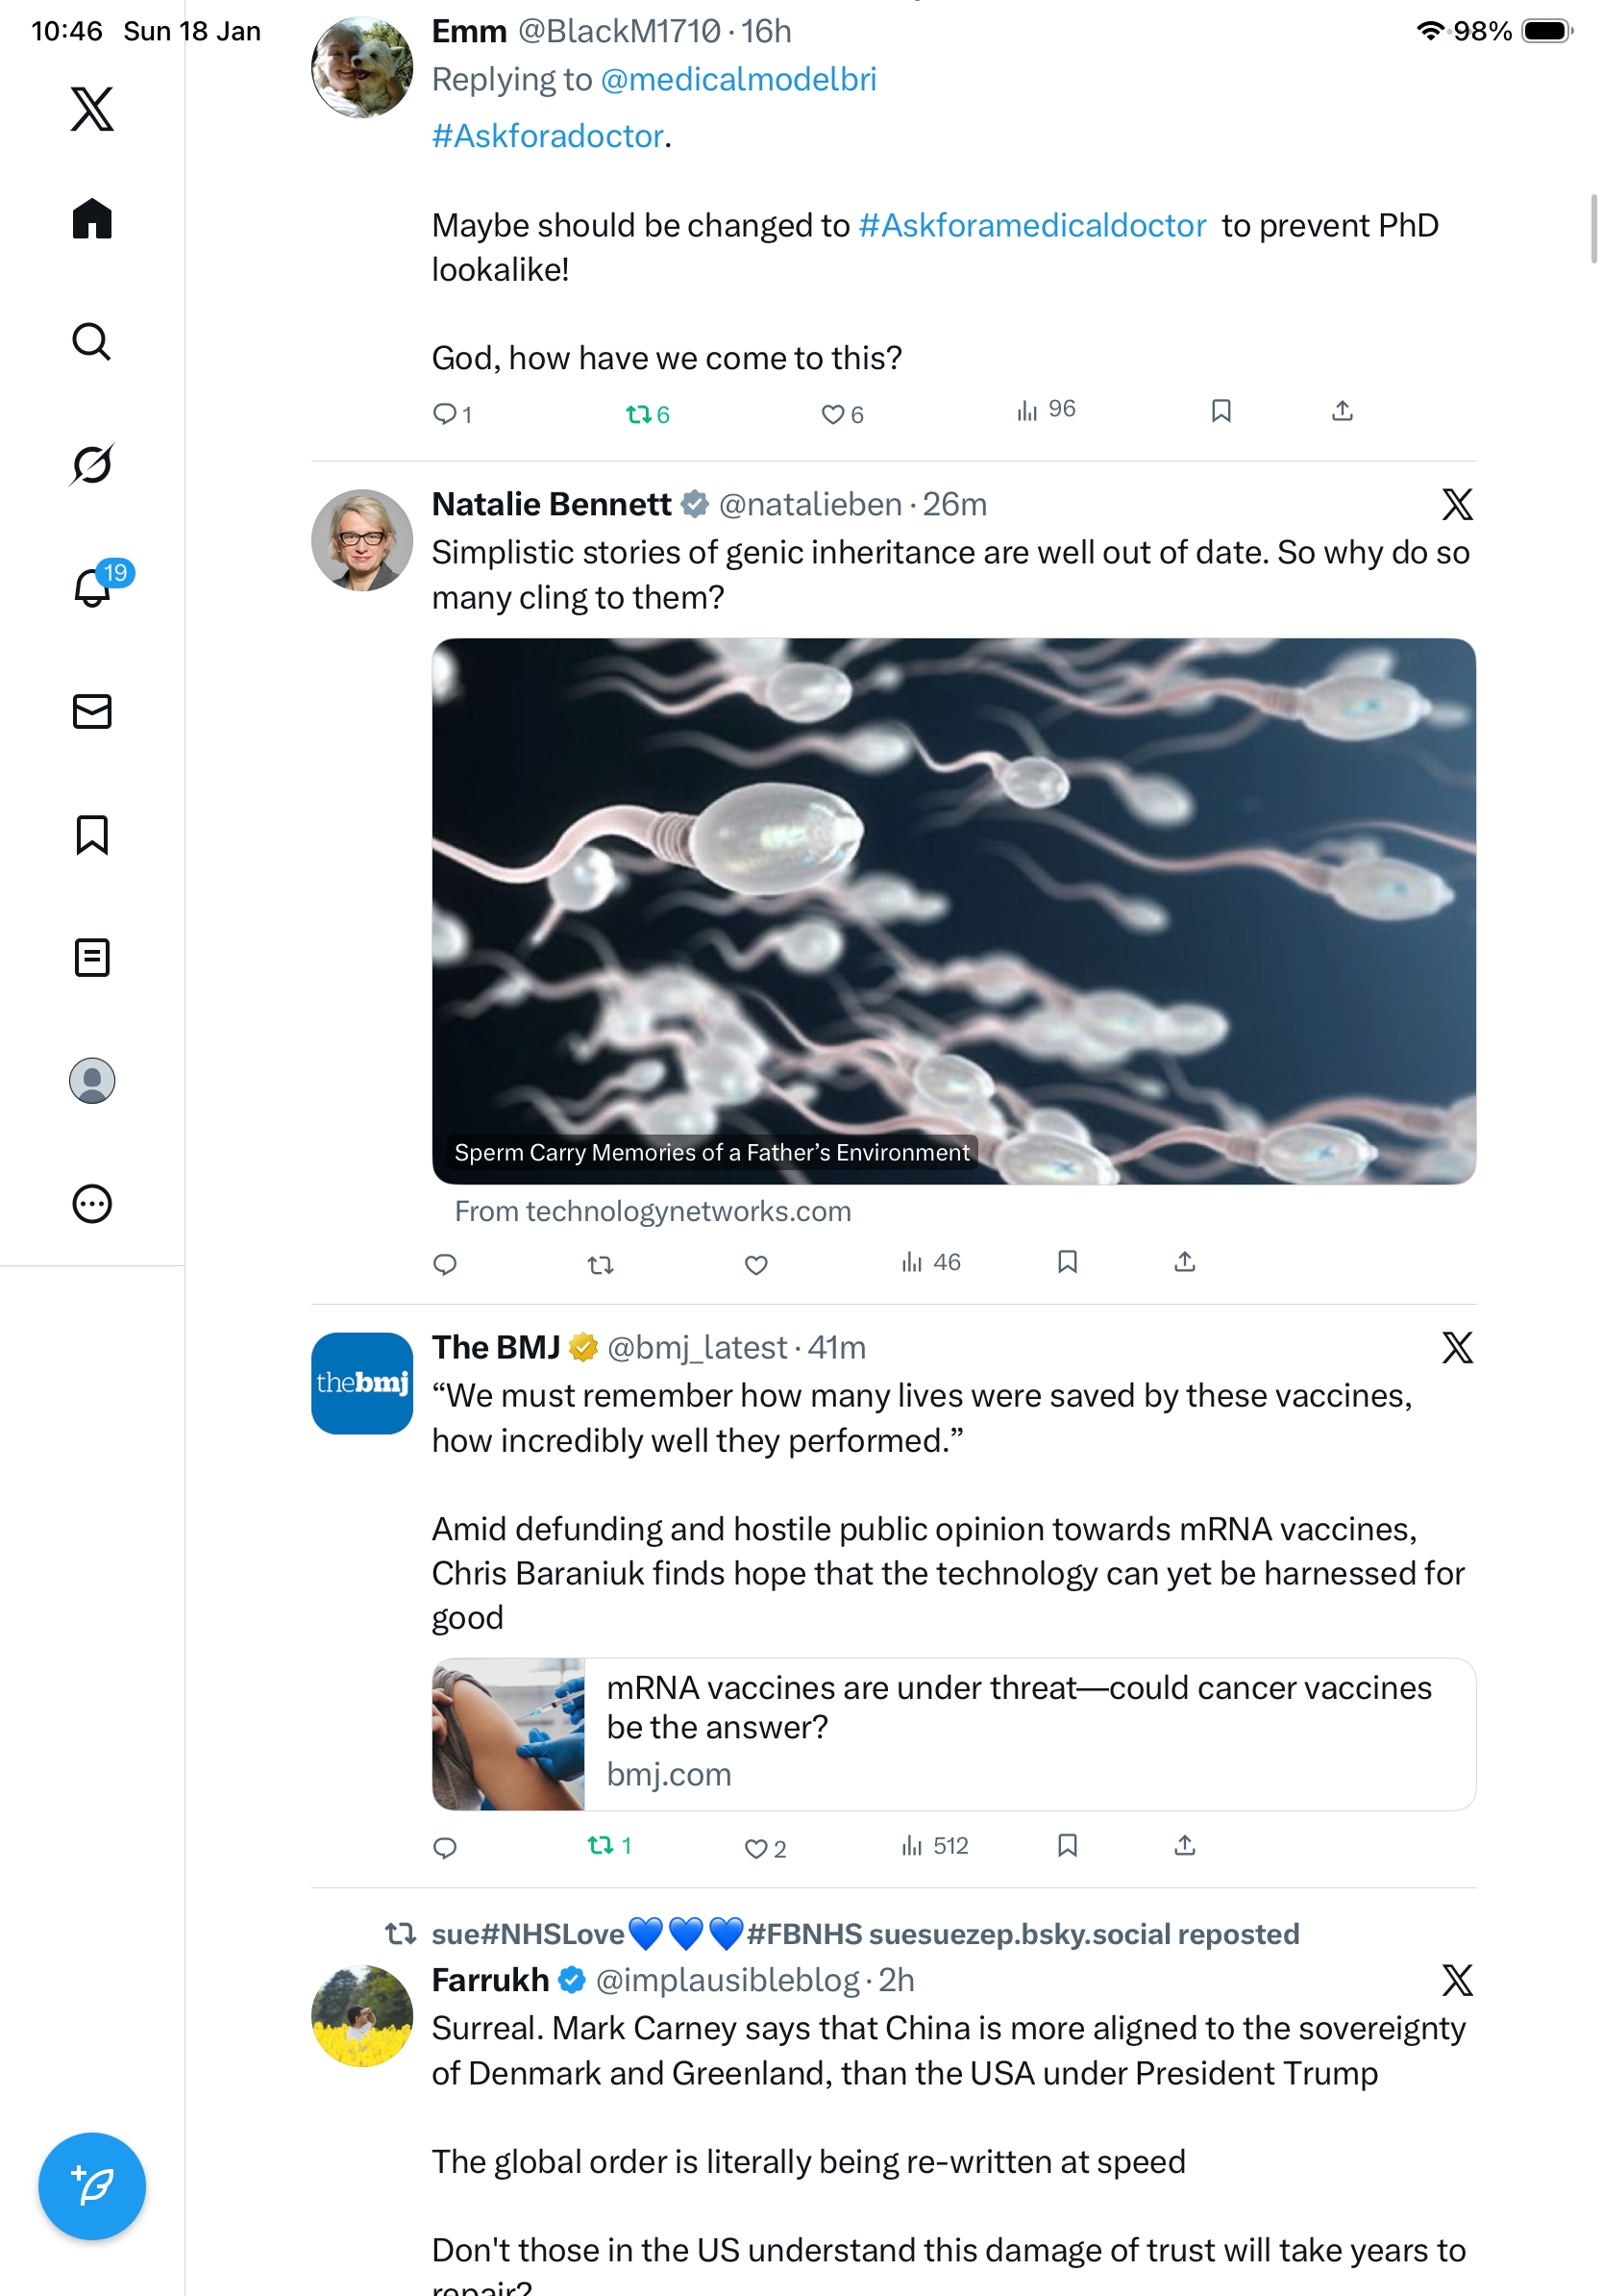1603x2296 pixels.
Task: Open Grok options on Natalie Bennett's post
Action: pyautogui.click(x=1457, y=504)
